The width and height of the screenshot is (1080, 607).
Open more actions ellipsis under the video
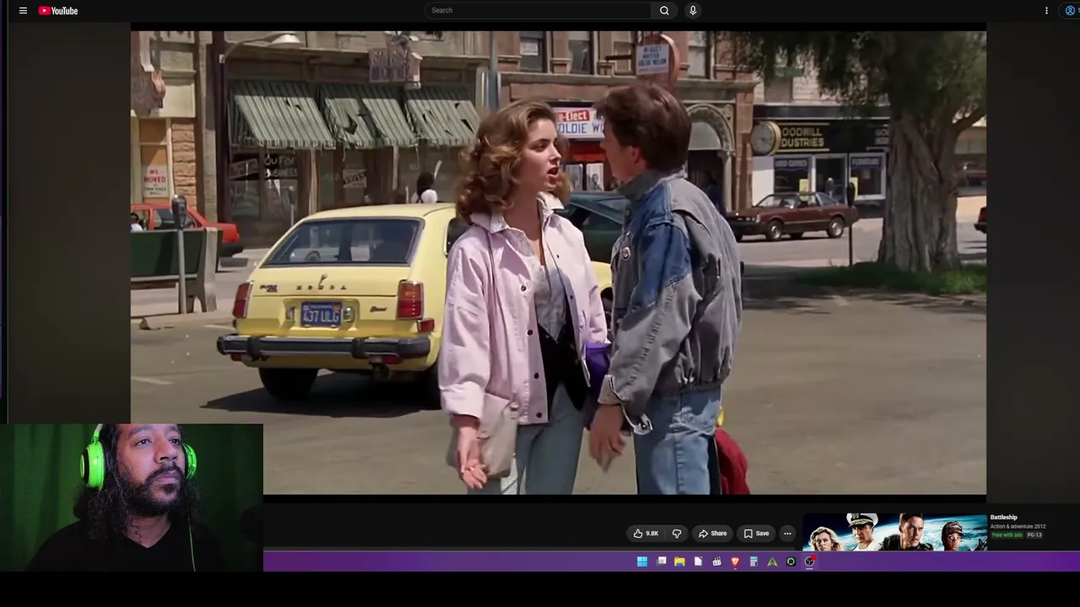787,534
